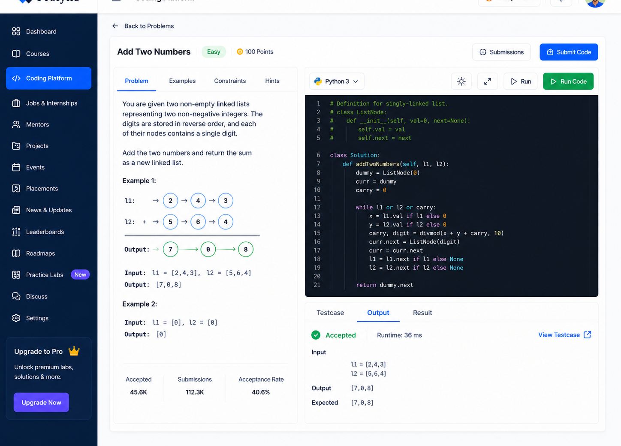Image resolution: width=621 pixels, height=446 pixels.
Task: Click the back arrow to Problems
Action: (115, 26)
